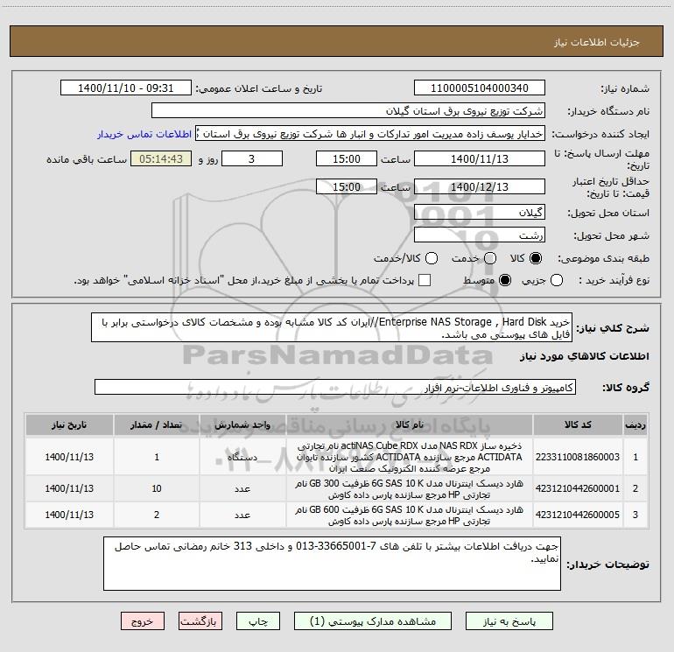Click the remaining days field showing 3
674x652 pixels.
click(x=252, y=158)
